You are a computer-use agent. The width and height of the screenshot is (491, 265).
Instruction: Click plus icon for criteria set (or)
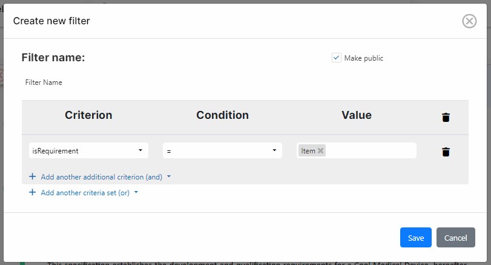point(33,193)
